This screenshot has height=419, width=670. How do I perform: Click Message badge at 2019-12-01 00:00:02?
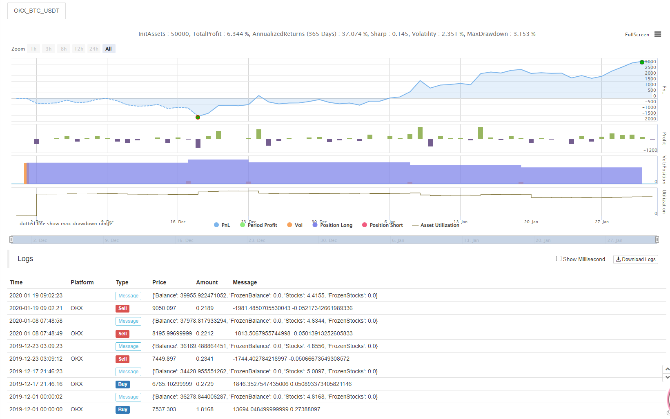(128, 397)
